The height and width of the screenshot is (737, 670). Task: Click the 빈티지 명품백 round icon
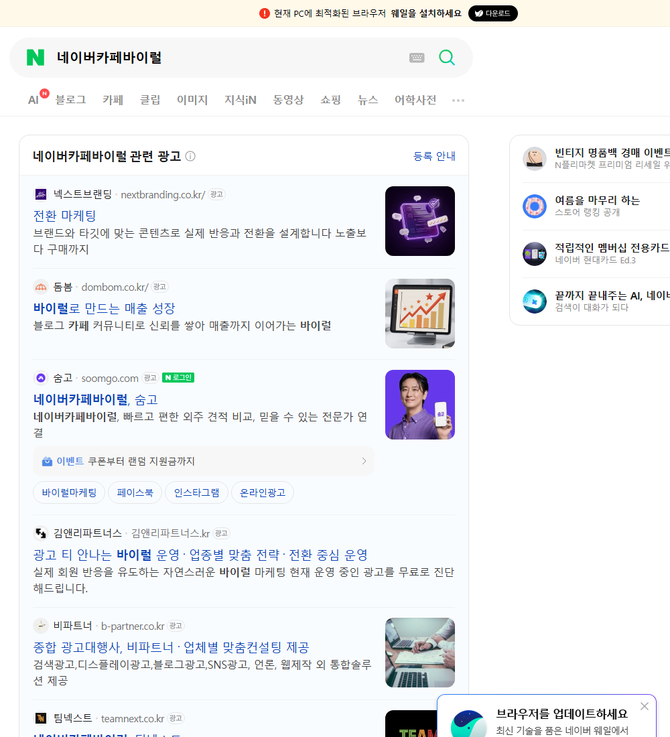[535, 158]
